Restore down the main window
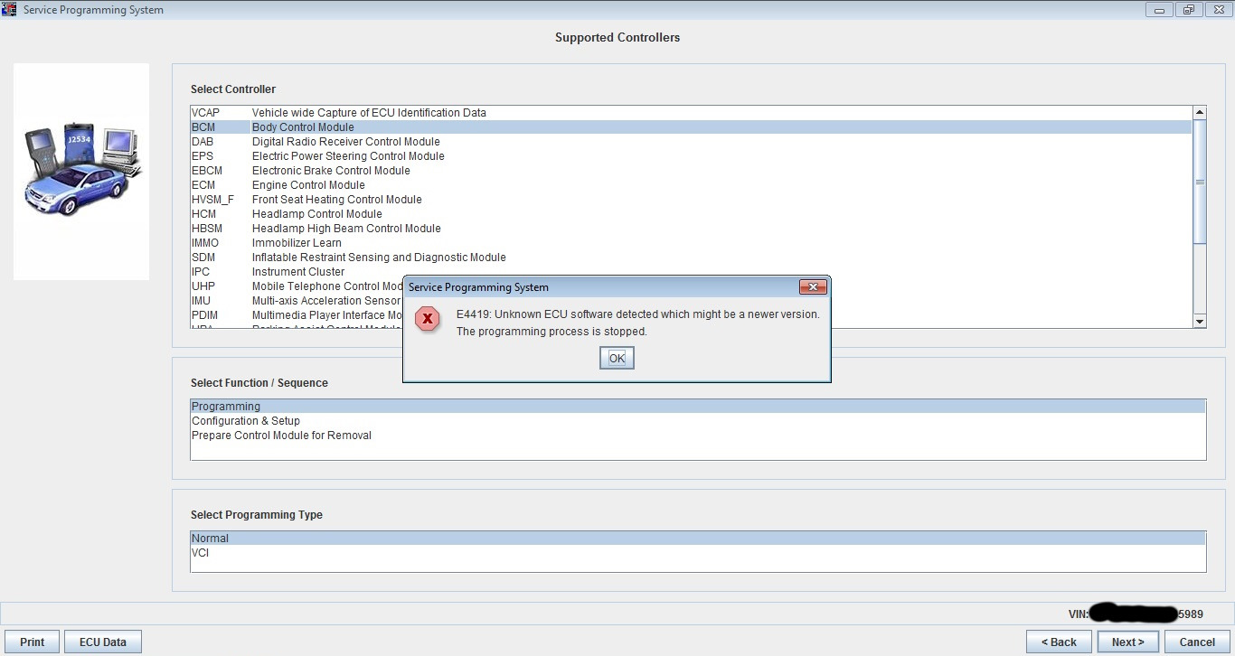Image resolution: width=1235 pixels, height=656 pixels. pyautogui.click(x=1188, y=9)
